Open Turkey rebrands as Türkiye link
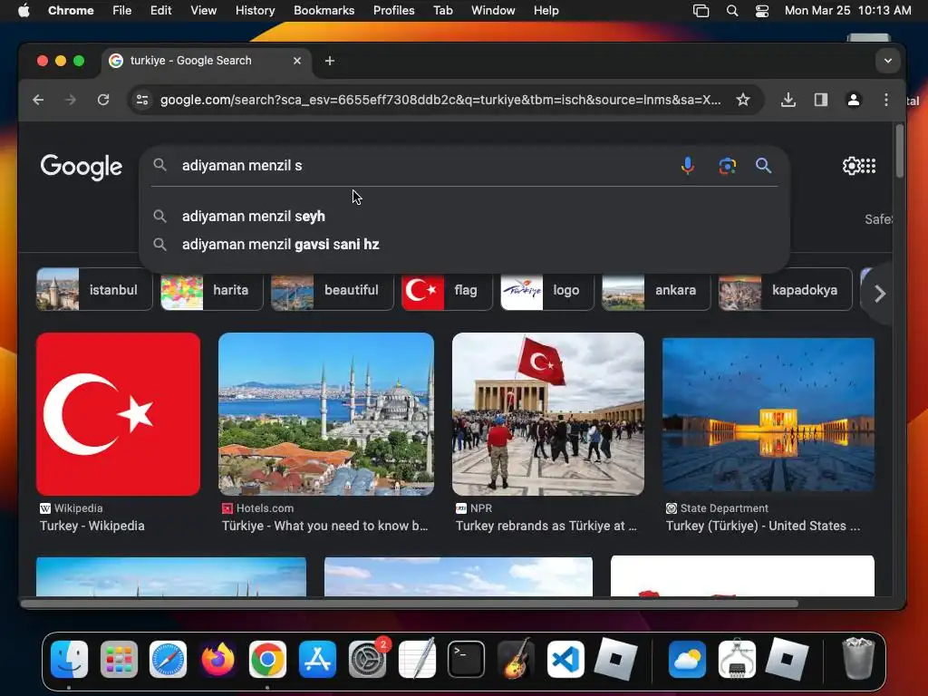928x696 pixels. coord(546,526)
